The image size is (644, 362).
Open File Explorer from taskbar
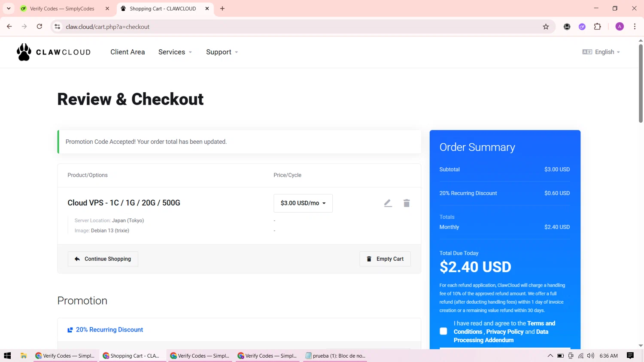[24, 356]
